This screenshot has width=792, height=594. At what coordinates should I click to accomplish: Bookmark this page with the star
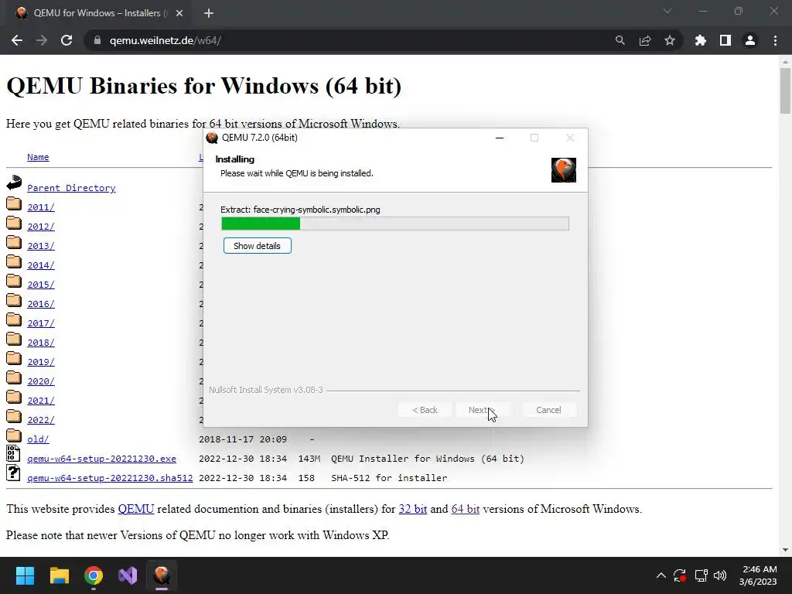pyautogui.click(x=670, y=40)
